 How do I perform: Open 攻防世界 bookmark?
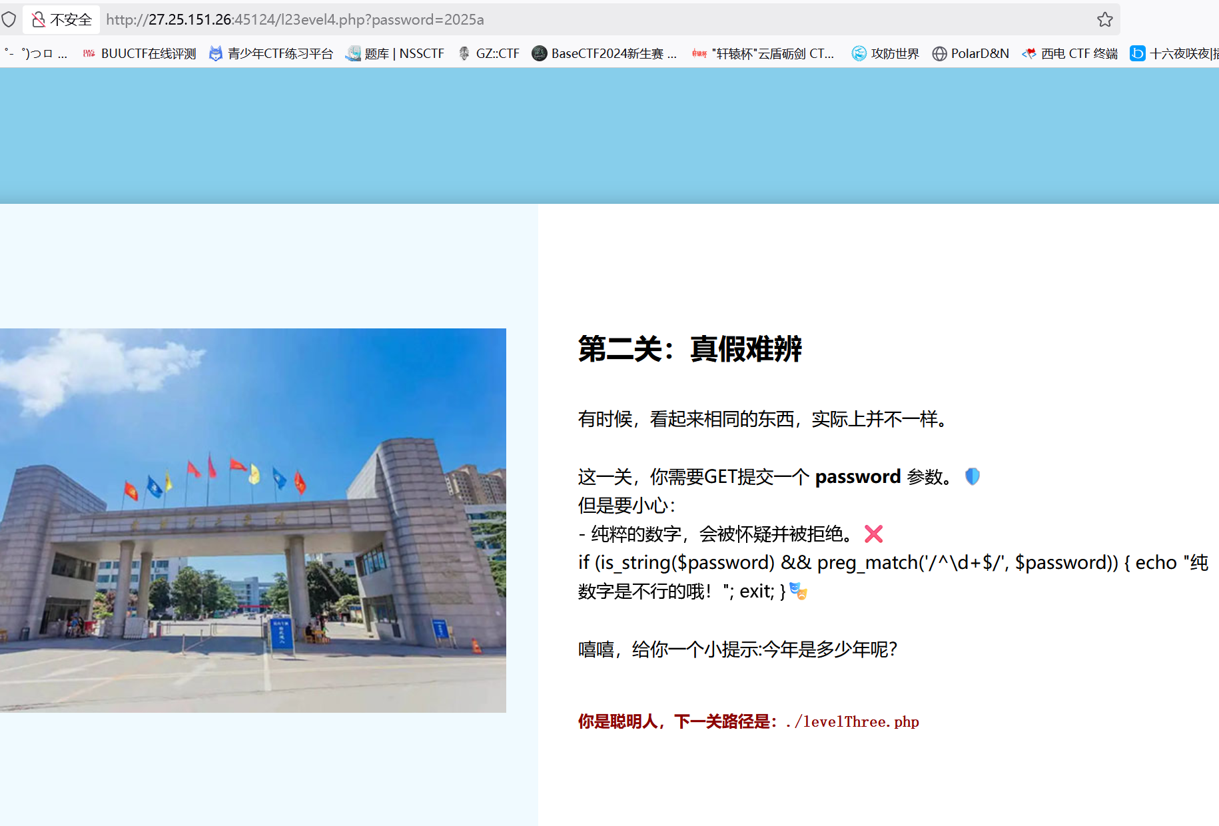pyautogui.click(x=886, y=53)
